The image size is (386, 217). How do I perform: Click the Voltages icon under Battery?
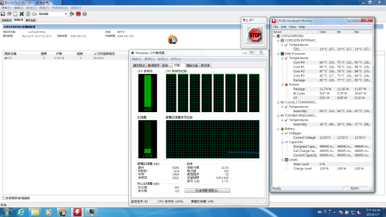(x=286, y=133)
